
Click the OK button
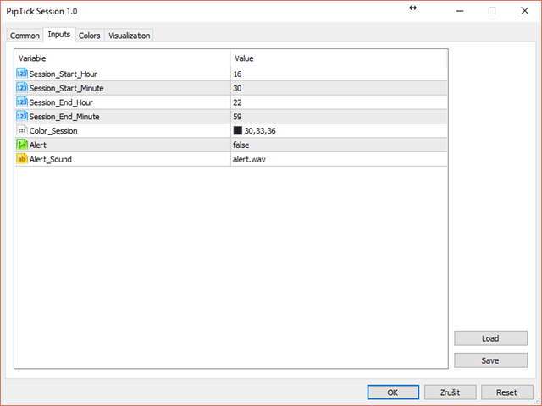coord(393,392)
